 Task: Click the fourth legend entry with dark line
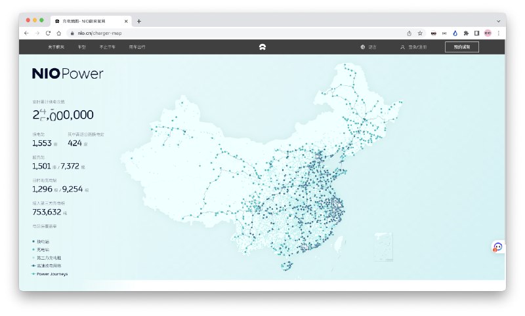pos(46,266)
